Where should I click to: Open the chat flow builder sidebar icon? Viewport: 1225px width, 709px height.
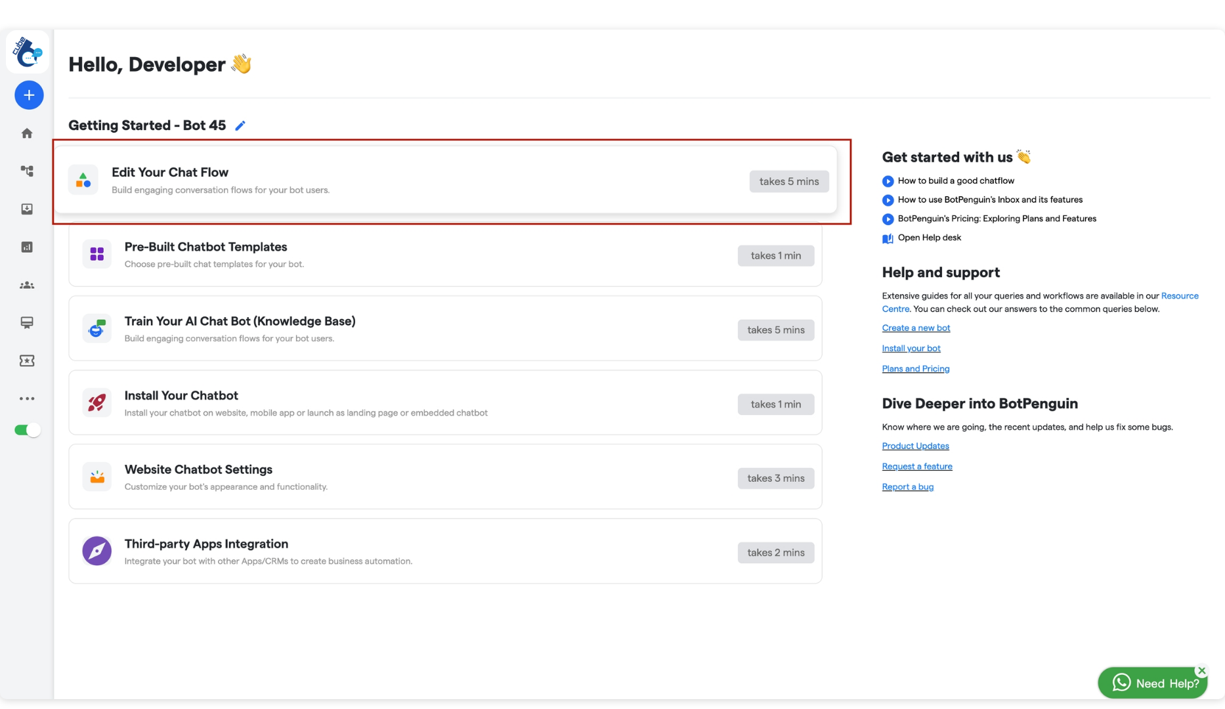(x=27, y=171)
